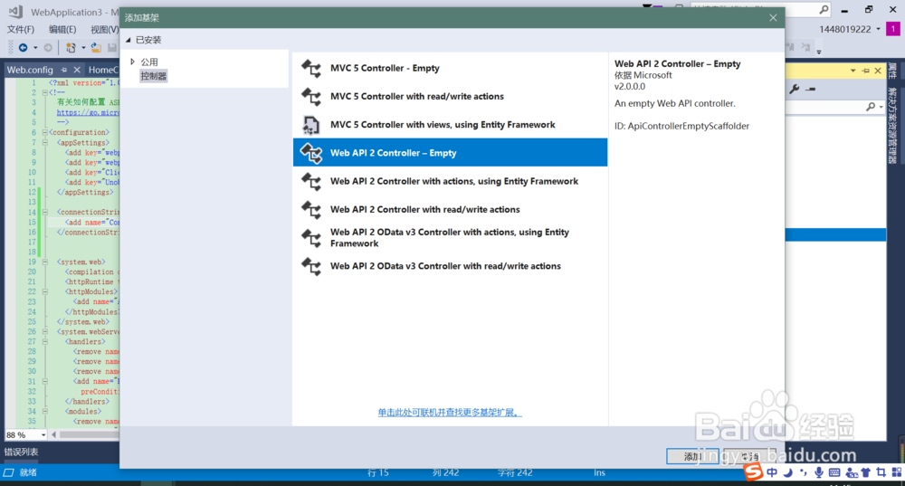This screenshot has width=905, height=486.
Task: Open the Sogou toolbox grid icon
Action: (x=896, y=472)
